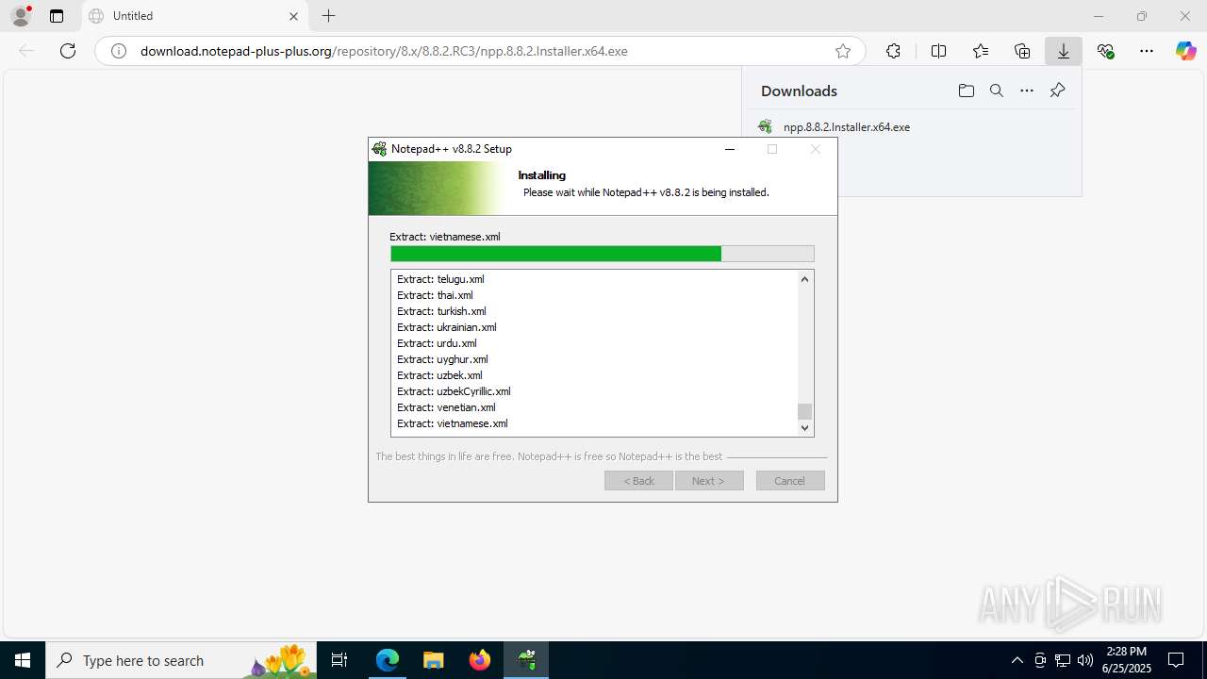The image size is (1207, 679).
Task: Click the Downloads panel title
Action: (799, 91)
